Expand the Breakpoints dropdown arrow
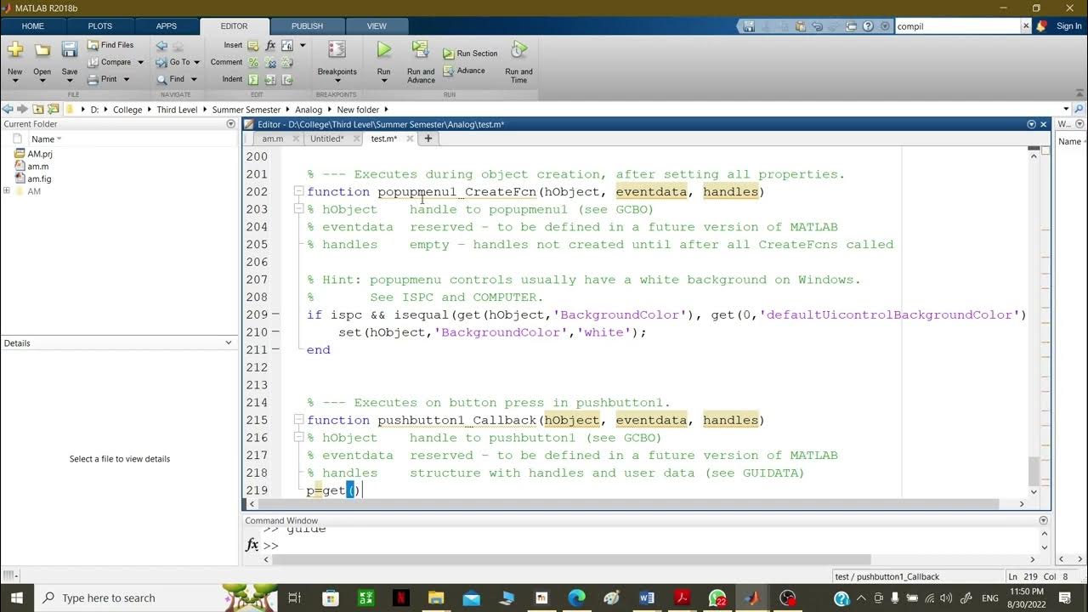Viewport: 1088px width, 612px height. pos(337,81)
